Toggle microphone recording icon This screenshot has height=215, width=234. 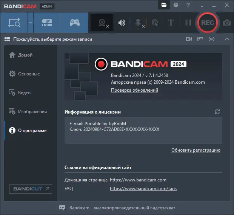138,23
